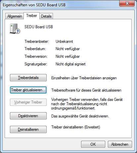Click the Treiberdatum label
This screenshot has width=137, height=153.
[x=35, y=49]
